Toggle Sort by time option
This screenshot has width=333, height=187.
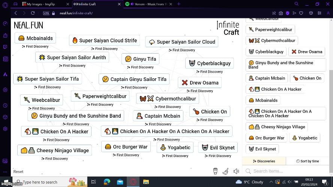click(x=307, y=161)
